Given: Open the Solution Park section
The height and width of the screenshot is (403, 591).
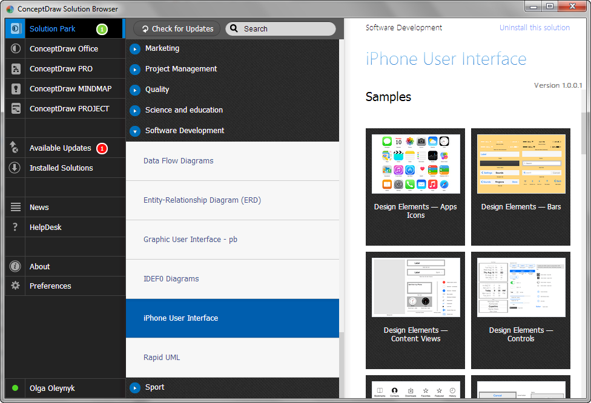Looking at the screenshot, I should (53, 28).
